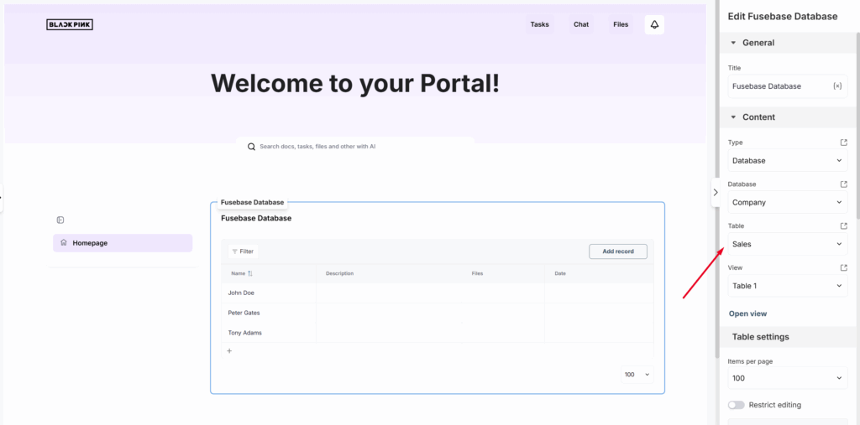This screenshot has height=425, width=860.
Task: Click the variable icon in Title field
Action: [x=836, y=86]
